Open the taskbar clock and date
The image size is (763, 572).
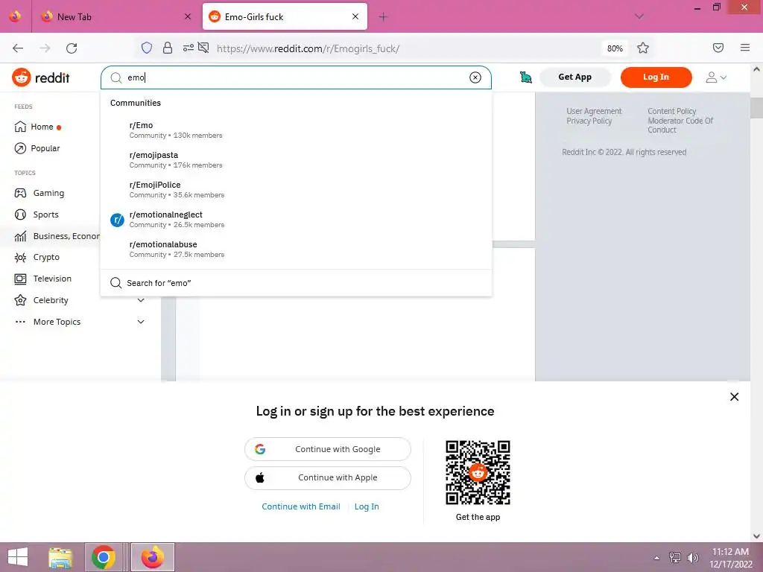[x=730, y=557]
